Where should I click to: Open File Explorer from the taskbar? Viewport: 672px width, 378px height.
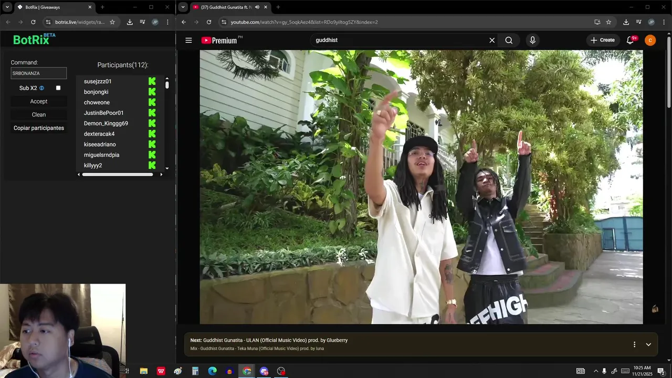tap(143, 371)
